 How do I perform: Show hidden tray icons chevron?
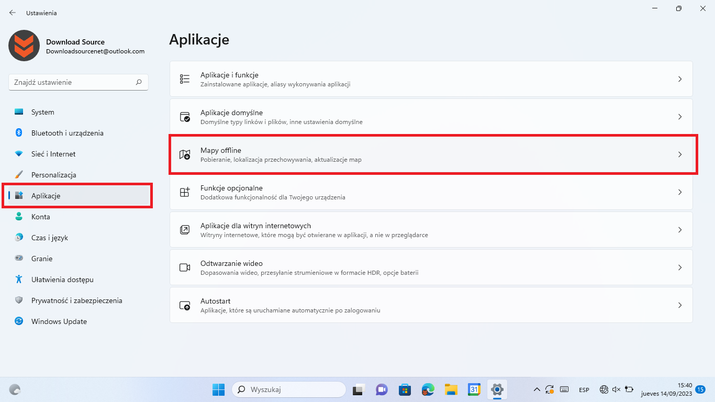(537, 389)
